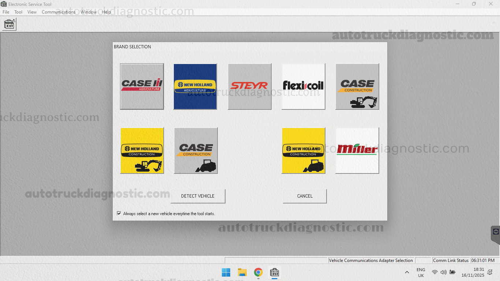Click the EST icon in the application toolbar

(10, 25)
